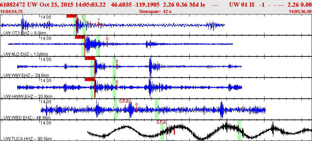Select the UW WIW EHZ 20.8km label
The image size is (312, 141).
click(26, 75)
